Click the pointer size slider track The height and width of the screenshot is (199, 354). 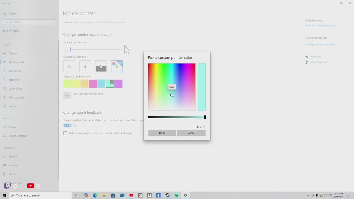95,49
